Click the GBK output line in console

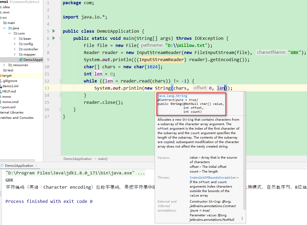9,180
